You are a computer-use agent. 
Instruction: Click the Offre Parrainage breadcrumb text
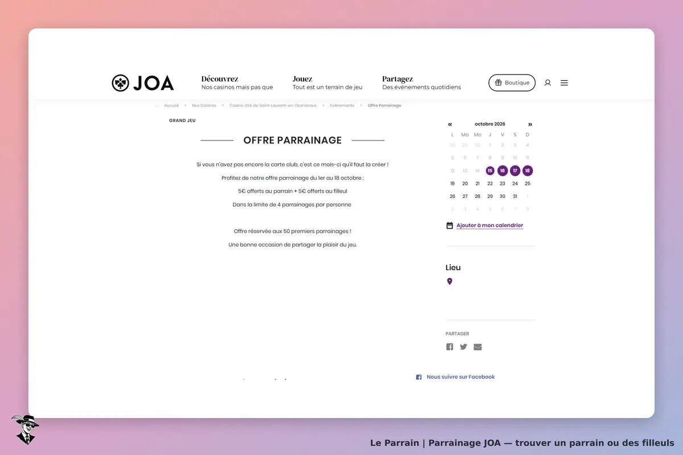384,106
